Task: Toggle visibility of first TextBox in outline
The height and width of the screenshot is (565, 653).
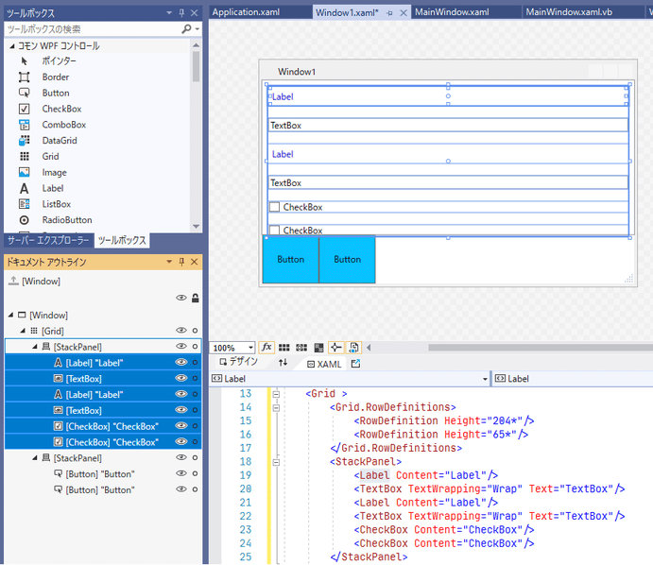Action: (180, 378)
